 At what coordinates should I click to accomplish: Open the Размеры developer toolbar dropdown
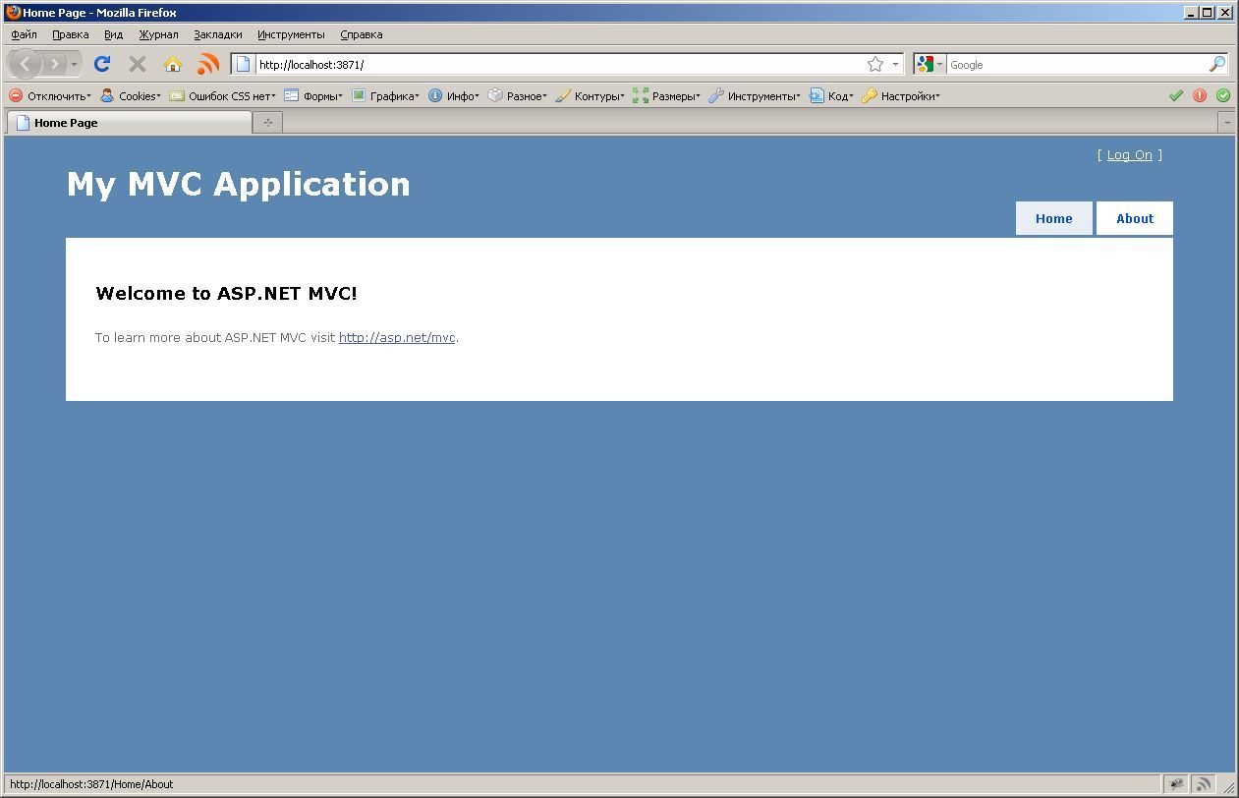point(667,96)
